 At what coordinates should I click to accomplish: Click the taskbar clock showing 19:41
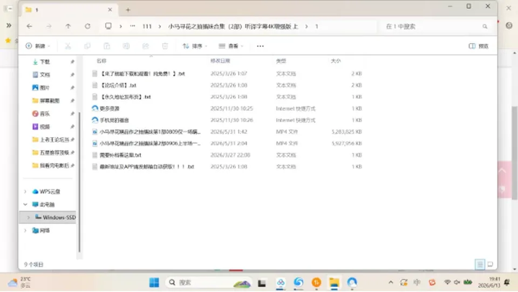pyautogui.click(x=489, y=282)
